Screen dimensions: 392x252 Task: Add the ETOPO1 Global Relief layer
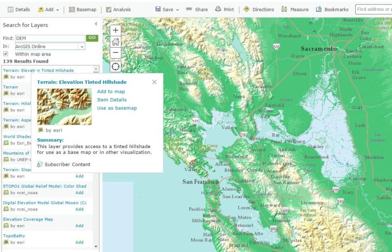[79, 193]
